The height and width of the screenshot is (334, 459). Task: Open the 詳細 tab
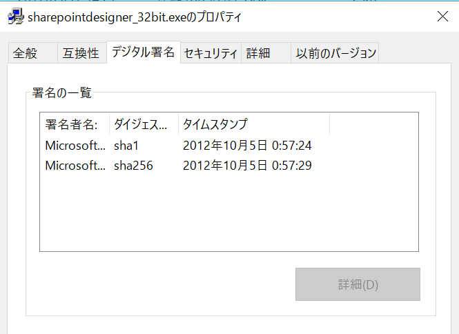[266, 53]
